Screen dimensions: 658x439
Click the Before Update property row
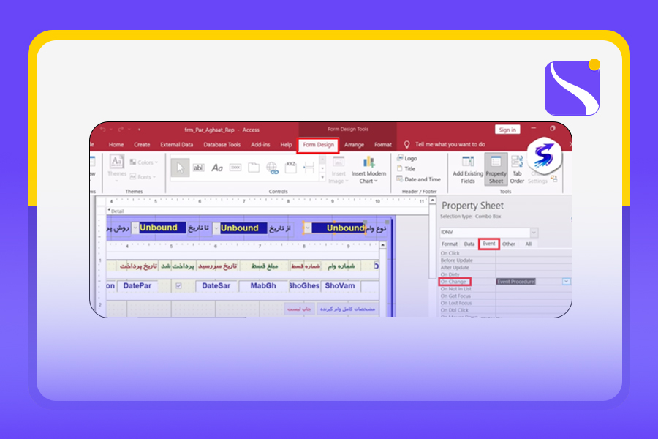(505, 260)
